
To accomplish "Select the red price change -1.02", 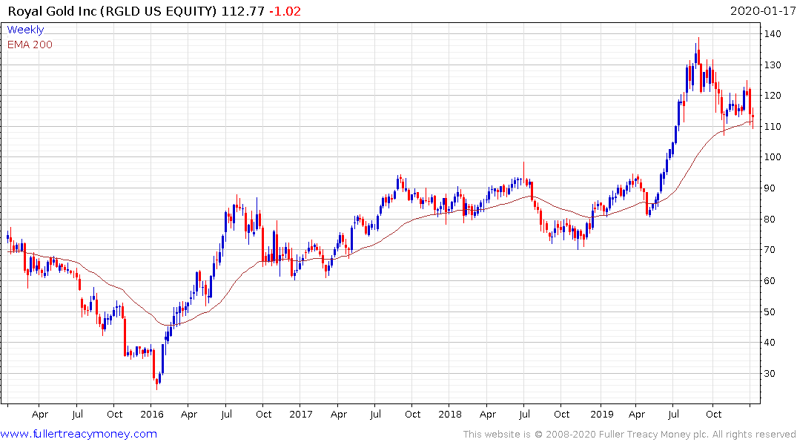I will (x=285, y=11).
